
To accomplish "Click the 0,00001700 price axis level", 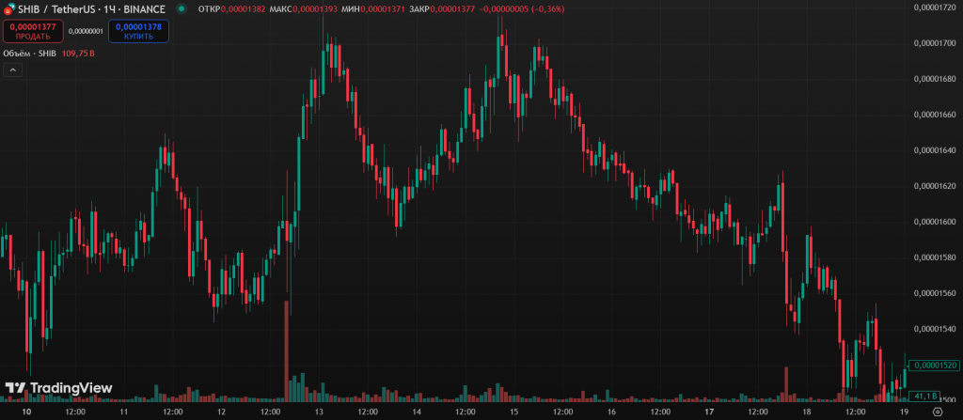I will 937,43.
